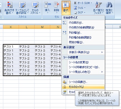This screenshot has width=121, height=109.
Task: Open the セルのスタイル icon
Action: coord(35,5)
